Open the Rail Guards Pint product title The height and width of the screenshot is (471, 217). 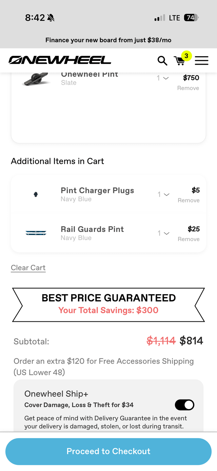tap(92, 229)
